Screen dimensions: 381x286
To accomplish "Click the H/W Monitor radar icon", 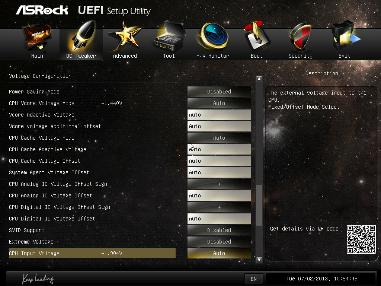I will click(x=213, y=36).
